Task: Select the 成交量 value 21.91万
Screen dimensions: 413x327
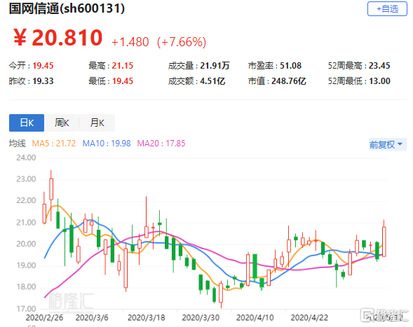Action: pos(215,66)
